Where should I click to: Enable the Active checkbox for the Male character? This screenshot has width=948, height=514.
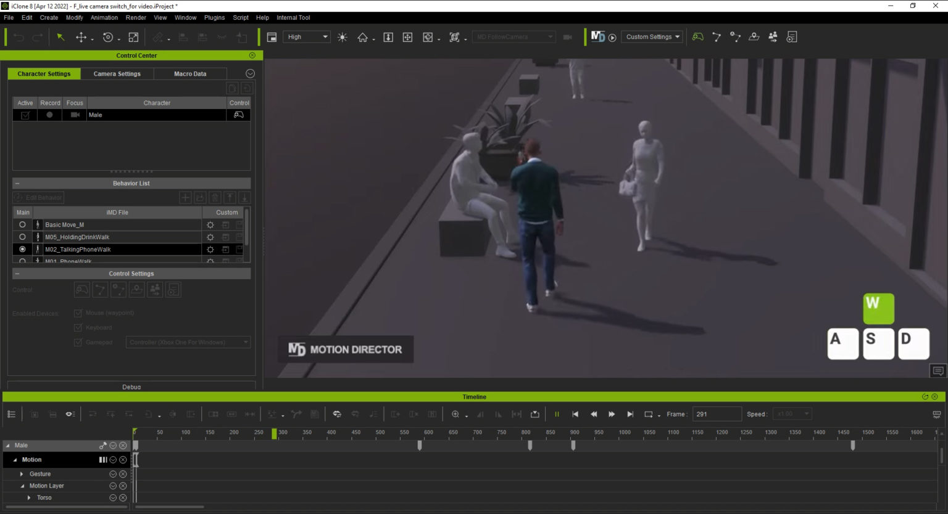(x=25, y=115)
